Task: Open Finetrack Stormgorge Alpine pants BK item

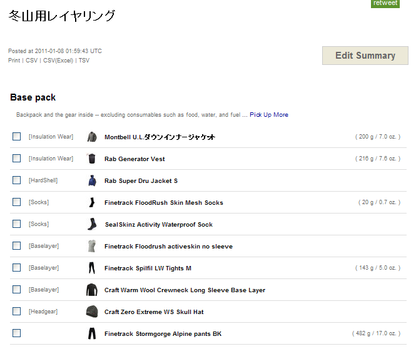Action: tap(163, 334)
